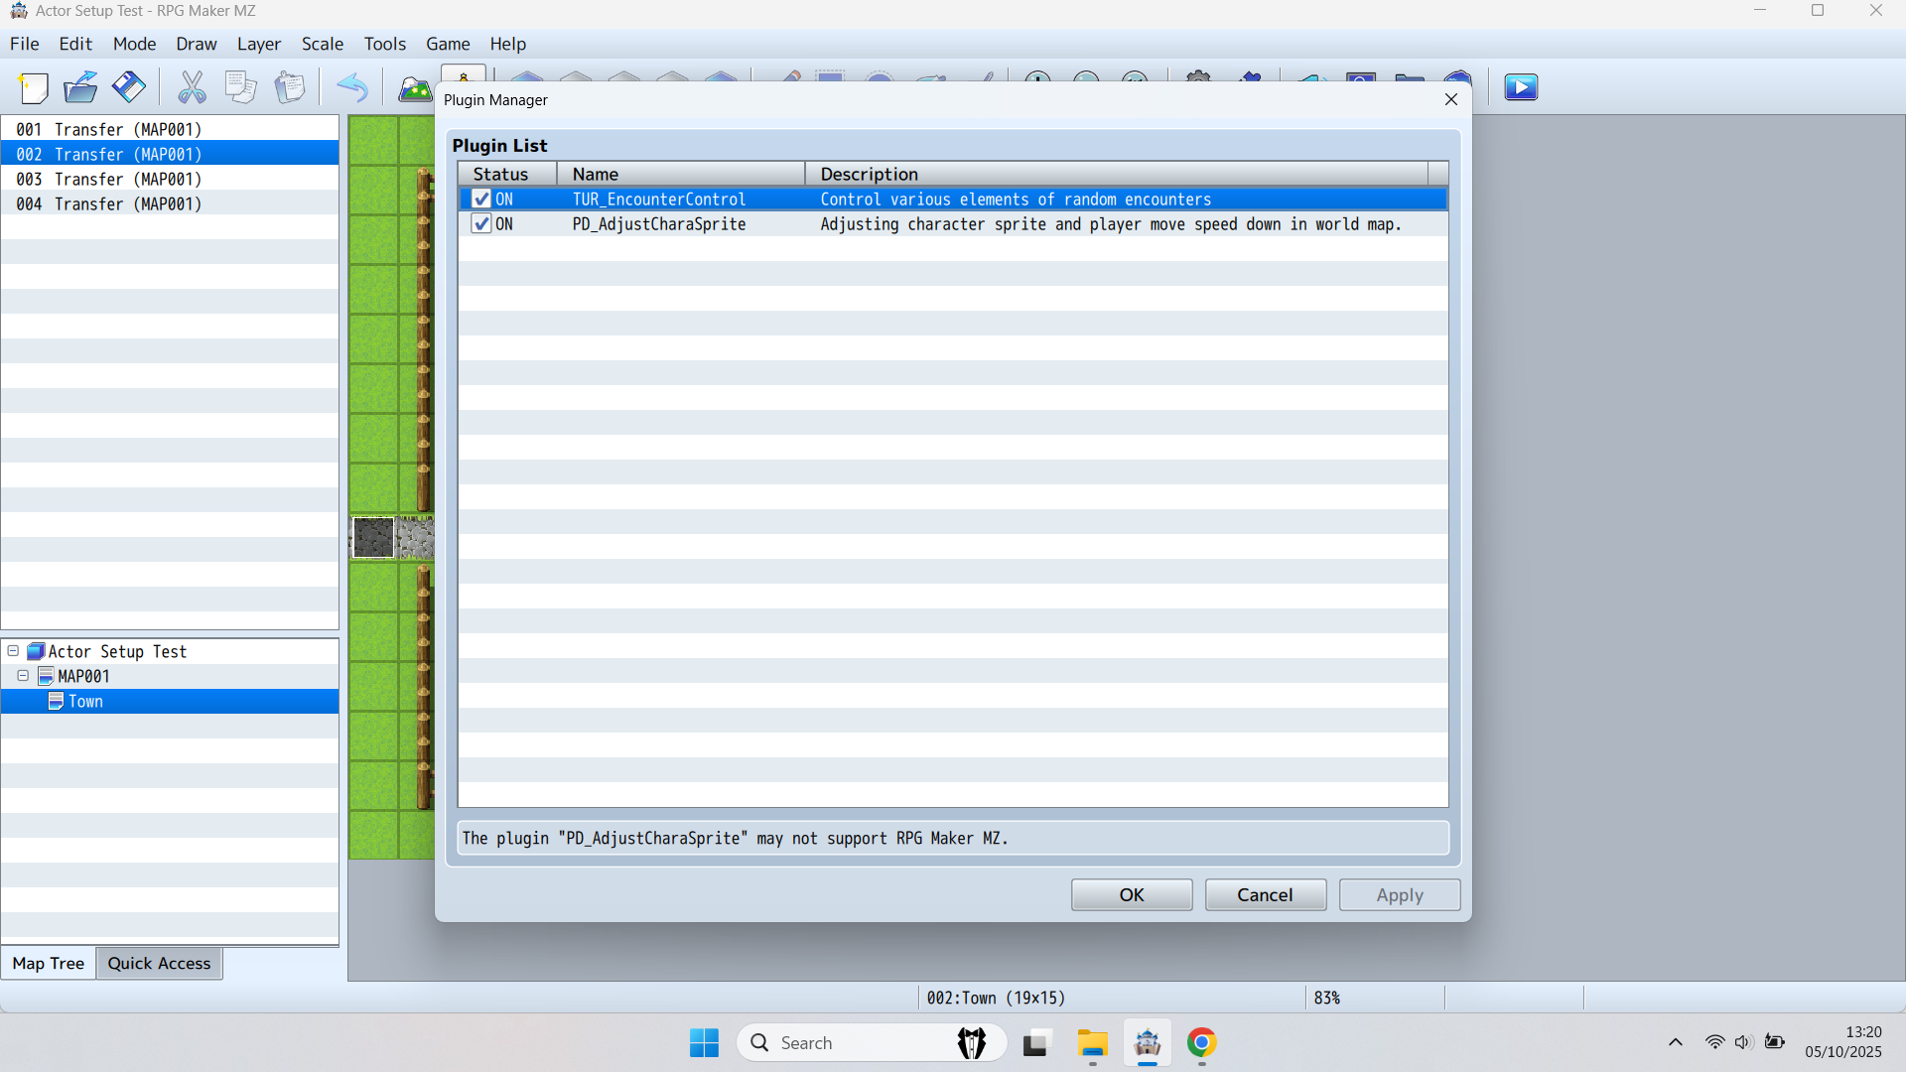Click the Cancel button
Viewport: 1906px width, 1072px height.
[1265, 894]
